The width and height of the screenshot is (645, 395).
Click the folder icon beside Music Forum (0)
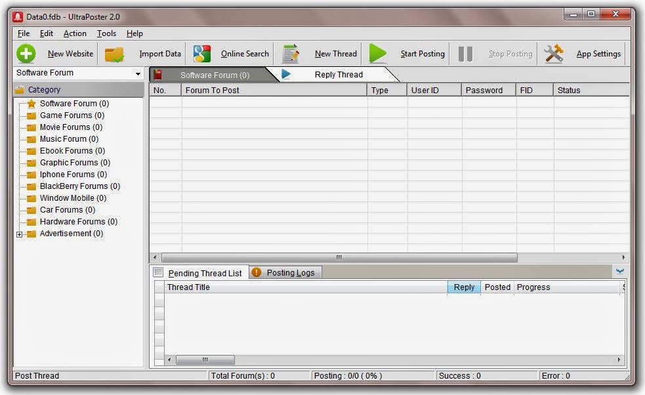[31, 140]
